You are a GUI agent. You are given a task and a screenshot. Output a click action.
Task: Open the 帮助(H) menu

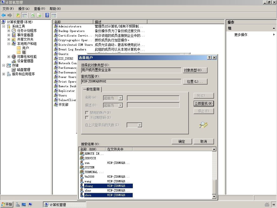coord(55,9)
